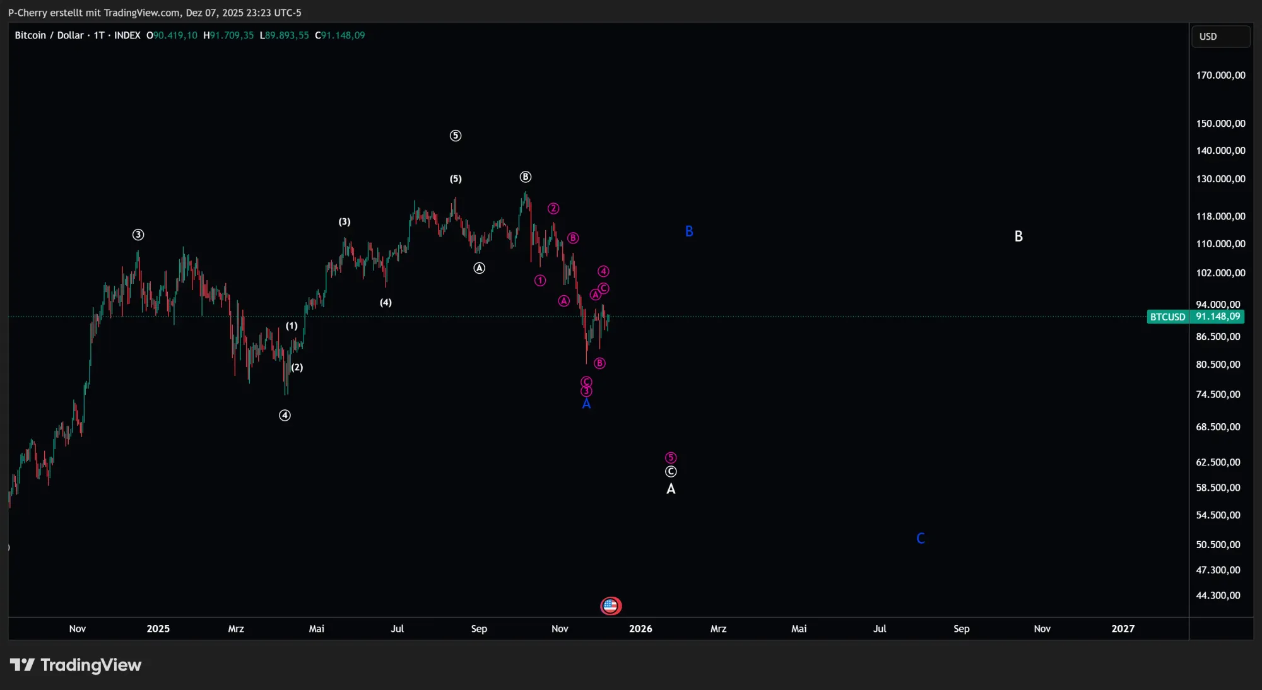The height and width of the screenshot is (690, 1262).
Task: Select the circled Ⓐ wave annotation
Action: (x=479, y=268)
